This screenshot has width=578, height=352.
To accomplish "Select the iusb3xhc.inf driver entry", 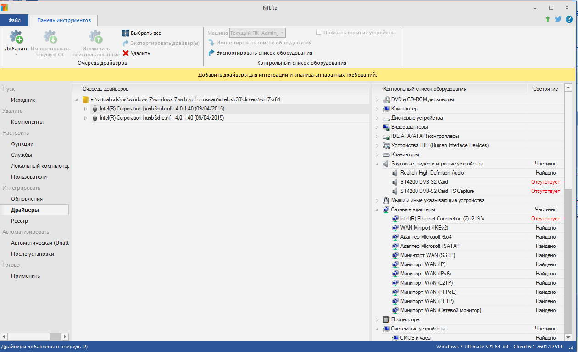I will coord(162,118).
